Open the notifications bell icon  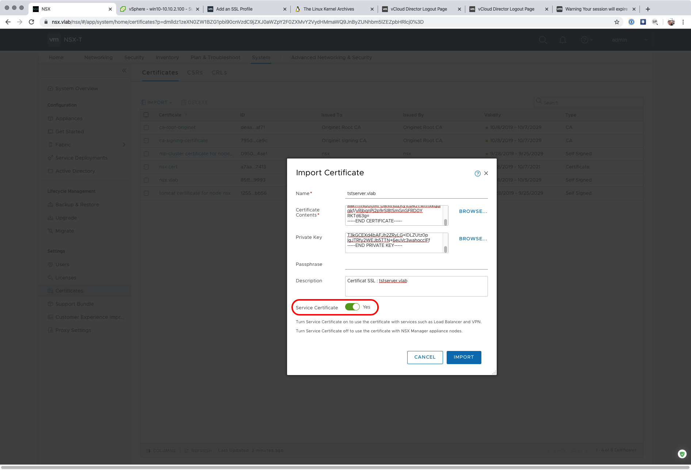coord(563,40)
